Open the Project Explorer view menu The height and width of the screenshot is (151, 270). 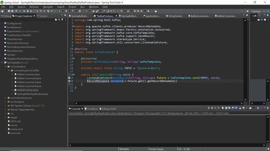coord(66,20)
